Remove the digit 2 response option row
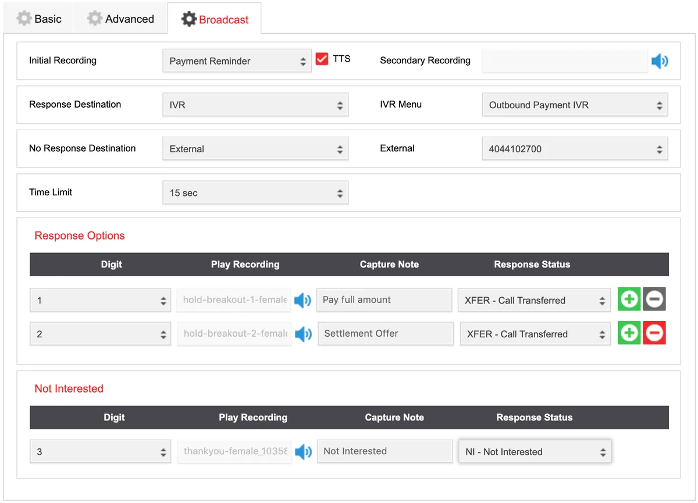698x503 pixels. [654, 333]
